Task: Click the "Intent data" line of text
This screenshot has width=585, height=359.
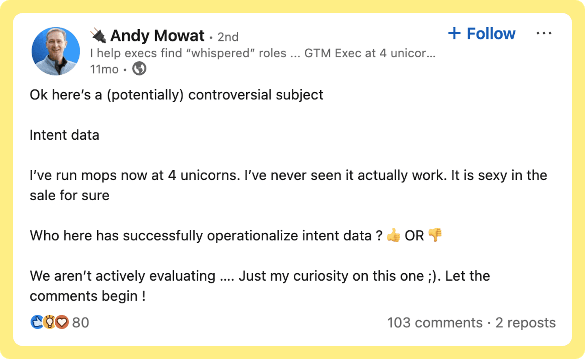Action: pyautogui.click(x=65, y=135)
